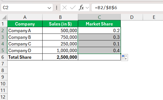
Task: Click the formula bar showing =B2/$B$6
Action: tap(127, 7)
